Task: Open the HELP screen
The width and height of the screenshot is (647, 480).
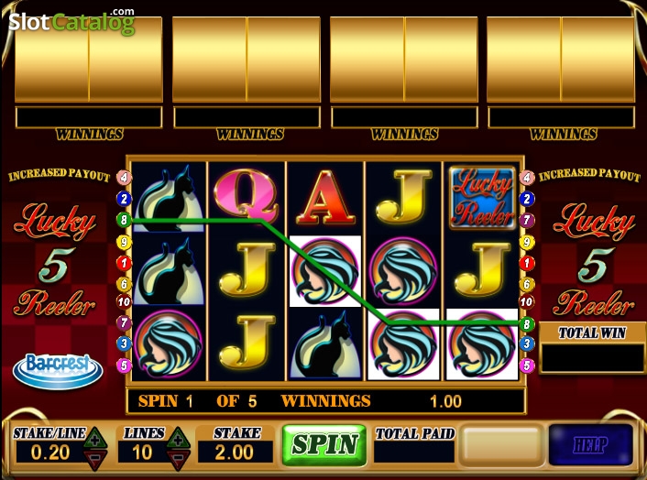Action: (590, 445)
